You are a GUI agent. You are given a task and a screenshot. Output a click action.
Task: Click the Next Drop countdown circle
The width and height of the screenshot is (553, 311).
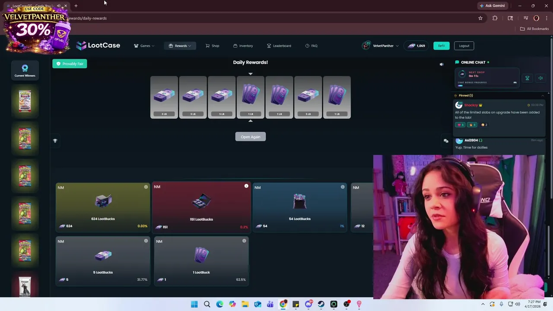[462, 74]
